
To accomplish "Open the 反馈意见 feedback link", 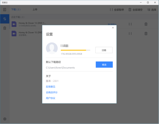I will 51,87.
